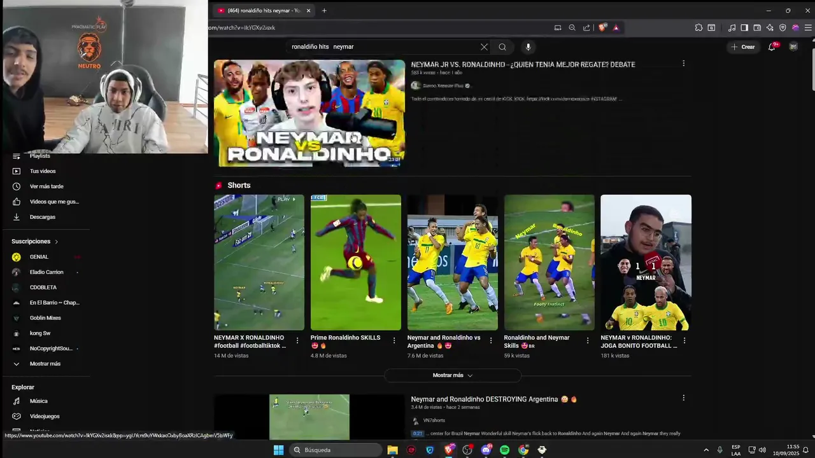
Task: Play Neymar and Ronaldinho DESTROYING Argentina thumbnail
Action: click(x=309, y=417)
